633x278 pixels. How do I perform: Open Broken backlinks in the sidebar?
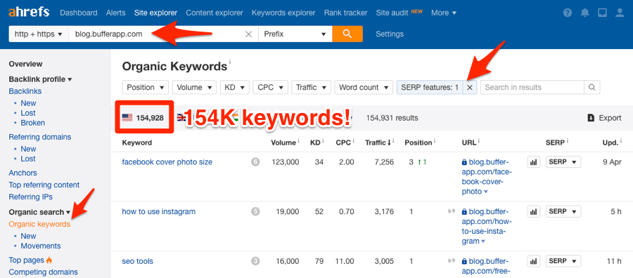(x=32, y=123)
